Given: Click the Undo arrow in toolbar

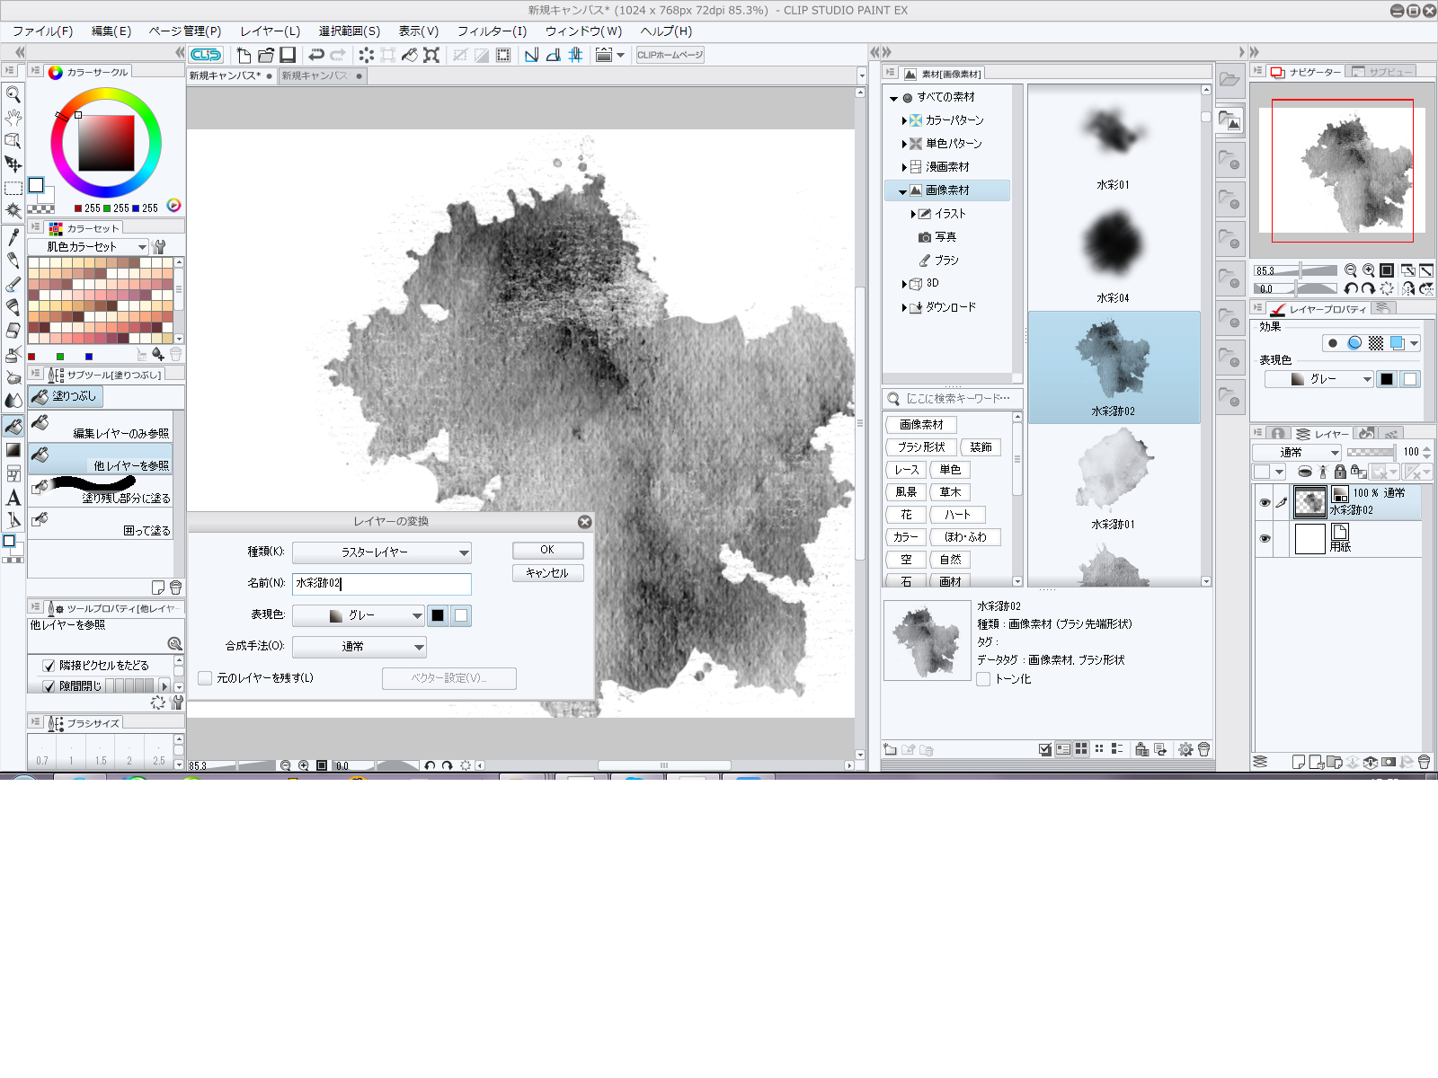Looking at the screenshot, I should coord(315,55).
